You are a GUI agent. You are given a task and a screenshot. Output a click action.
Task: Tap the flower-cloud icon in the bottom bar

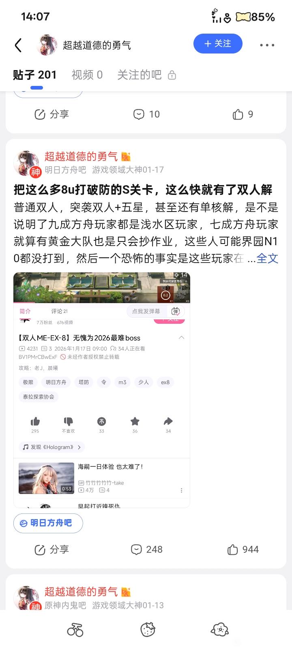tap(220, 629)
